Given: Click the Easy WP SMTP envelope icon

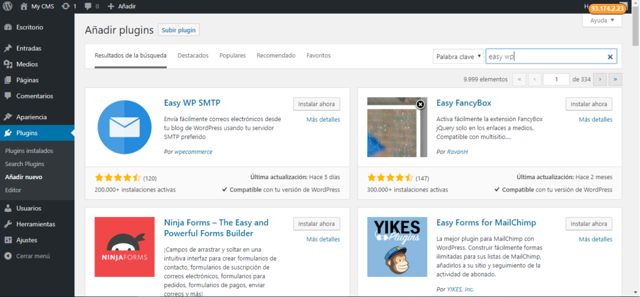Looking at the screenshot, I should tap(124, 127).
